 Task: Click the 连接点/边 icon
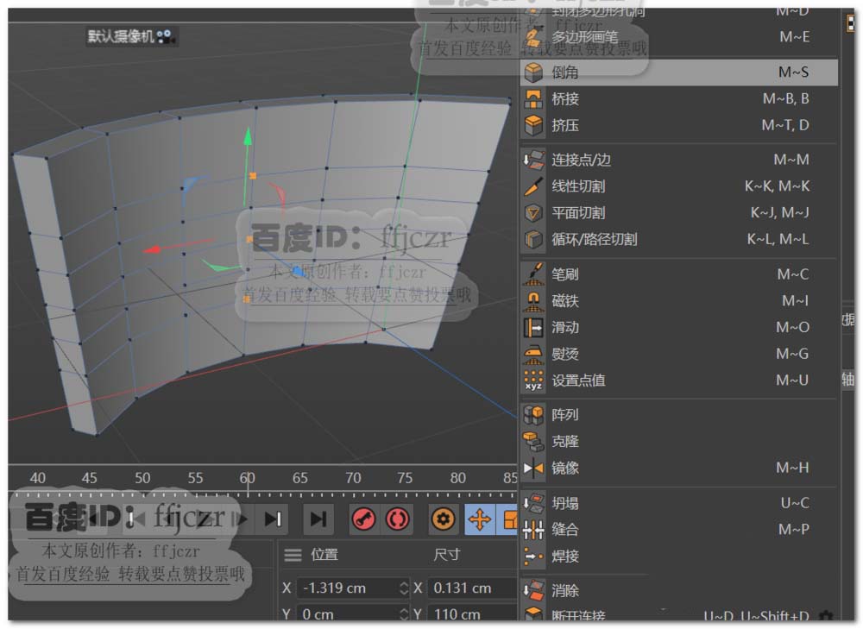coord(533,160)
